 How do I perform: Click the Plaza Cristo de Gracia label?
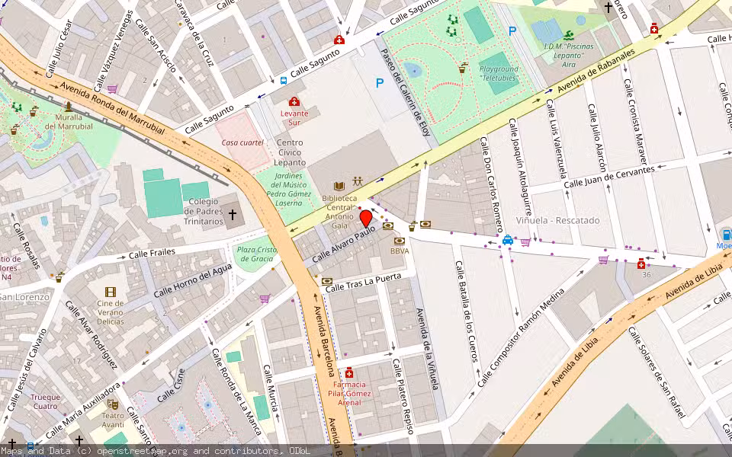click(x=256, y=254)
